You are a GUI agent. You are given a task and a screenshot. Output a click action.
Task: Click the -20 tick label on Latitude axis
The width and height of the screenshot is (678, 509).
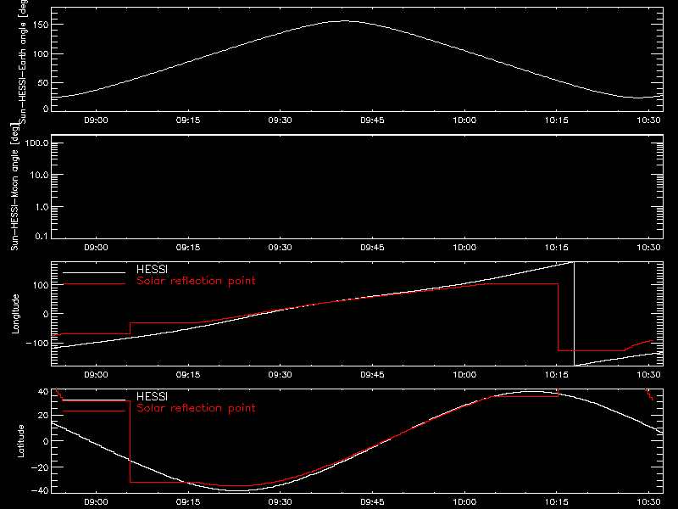tap(40, 467)
